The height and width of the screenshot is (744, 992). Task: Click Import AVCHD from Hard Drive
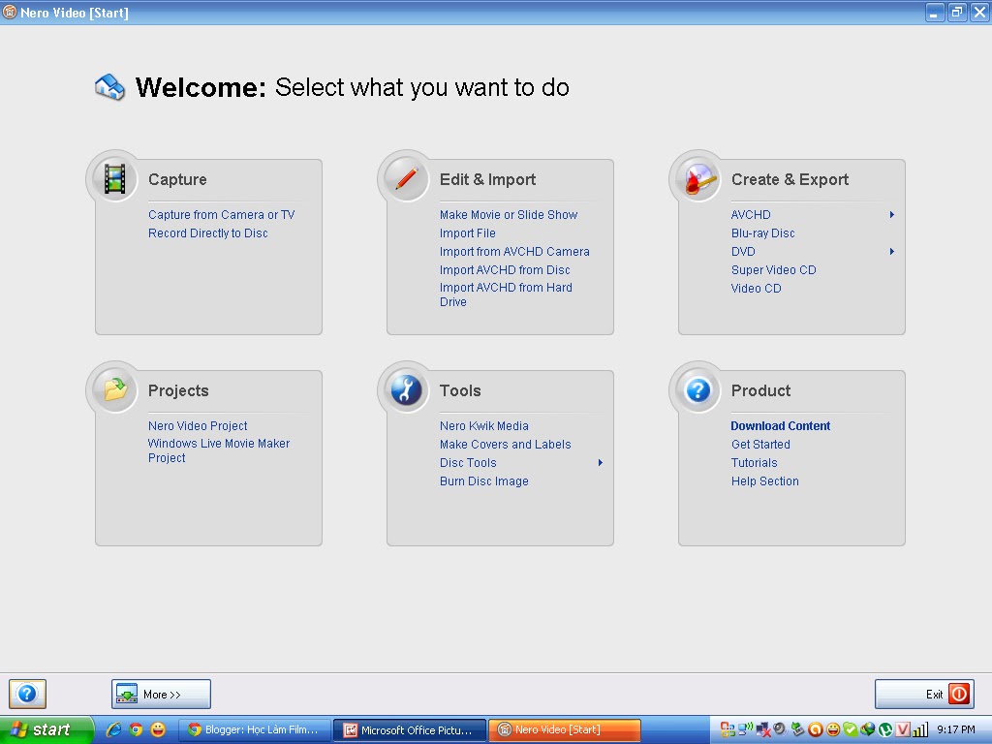click(506, 294)
